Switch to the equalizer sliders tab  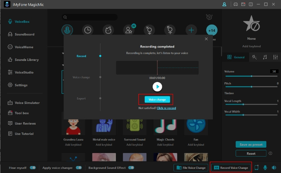[x=275, y=57]
